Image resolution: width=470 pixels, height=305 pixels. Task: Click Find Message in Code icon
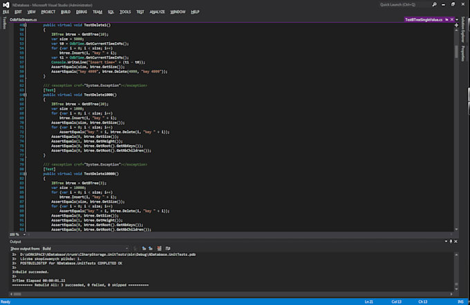[135, 248]
